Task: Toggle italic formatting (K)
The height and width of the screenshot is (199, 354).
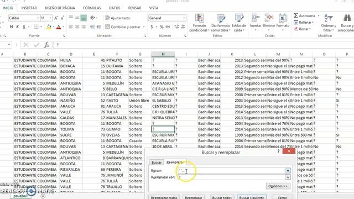Action: tap(17, 27)
